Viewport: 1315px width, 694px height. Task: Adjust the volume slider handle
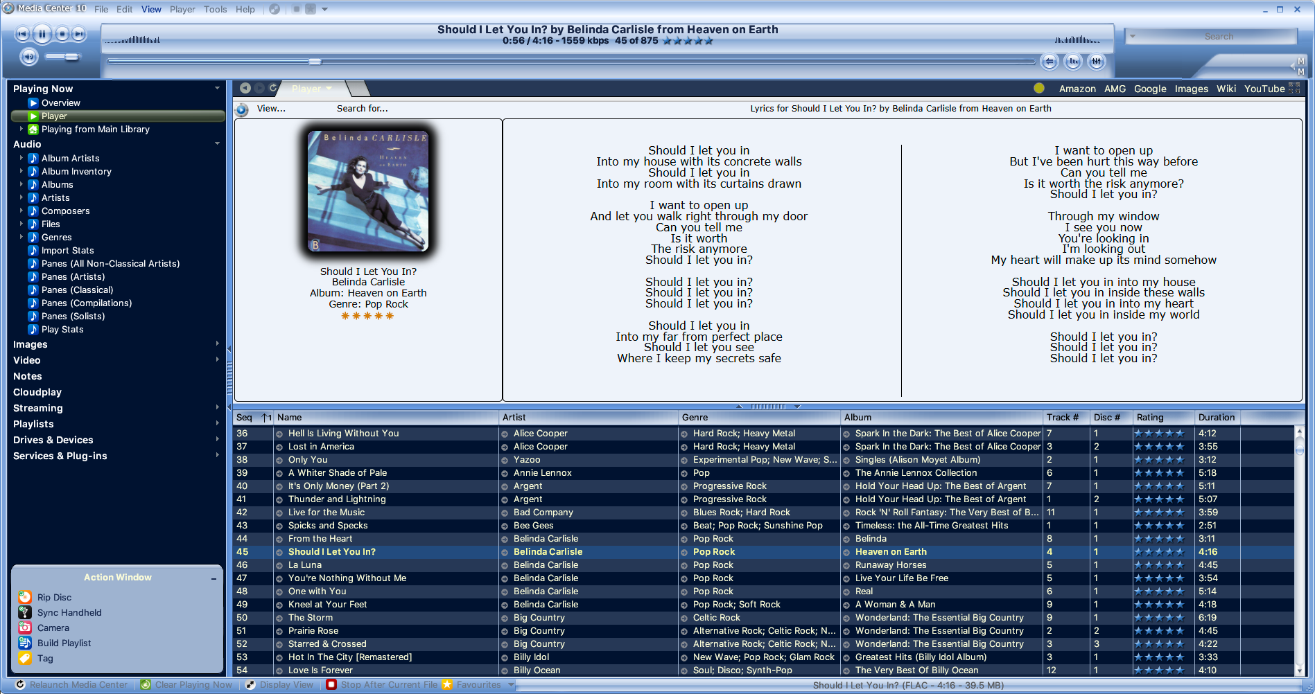click(x=71, y=57)
